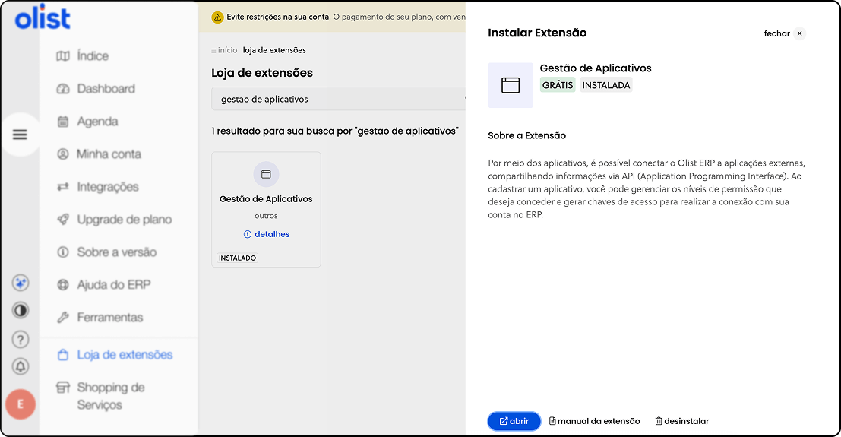Click the user avatar 'E'

pos(21,405)
